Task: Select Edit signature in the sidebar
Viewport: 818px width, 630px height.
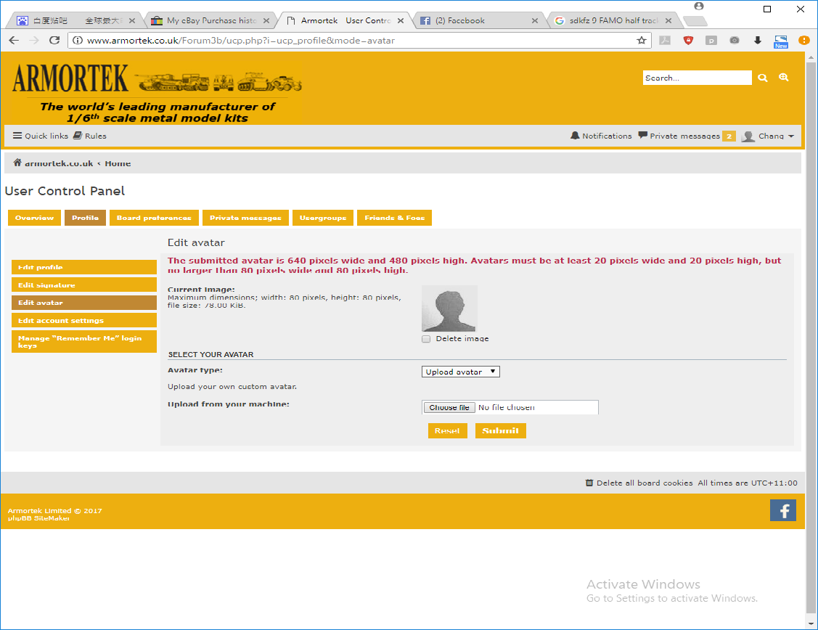Action: pyautogui.click(x=84, y=285)
